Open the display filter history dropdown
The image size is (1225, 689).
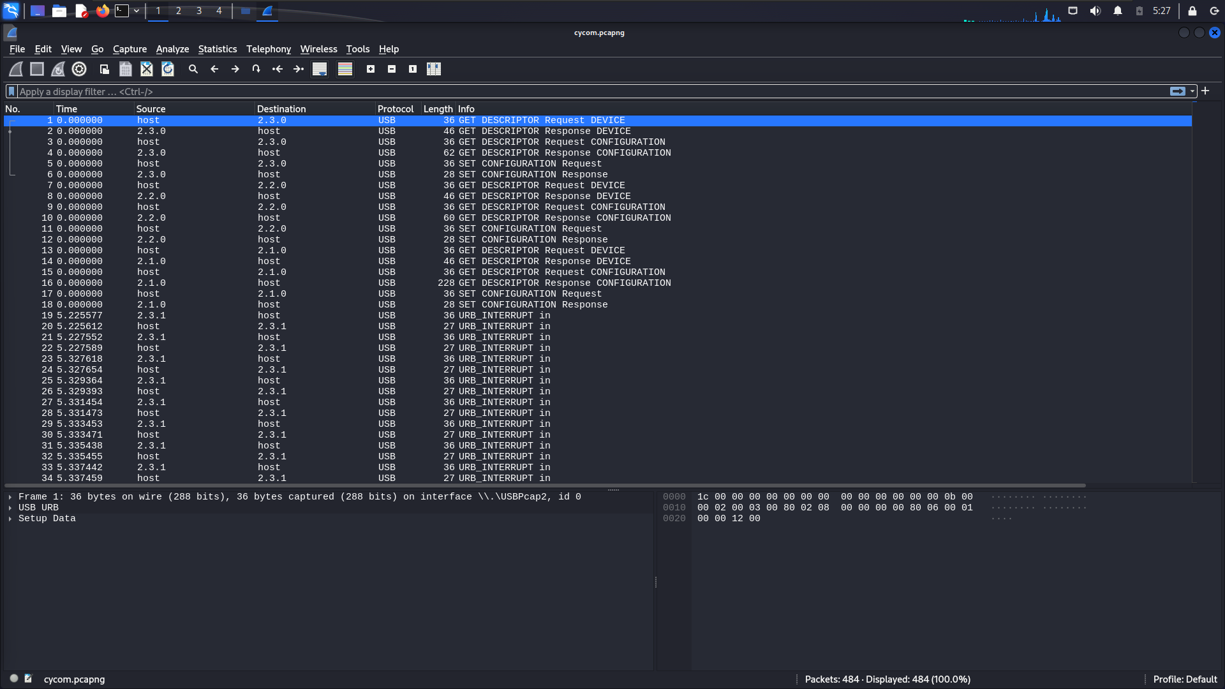pos(1192,91)
